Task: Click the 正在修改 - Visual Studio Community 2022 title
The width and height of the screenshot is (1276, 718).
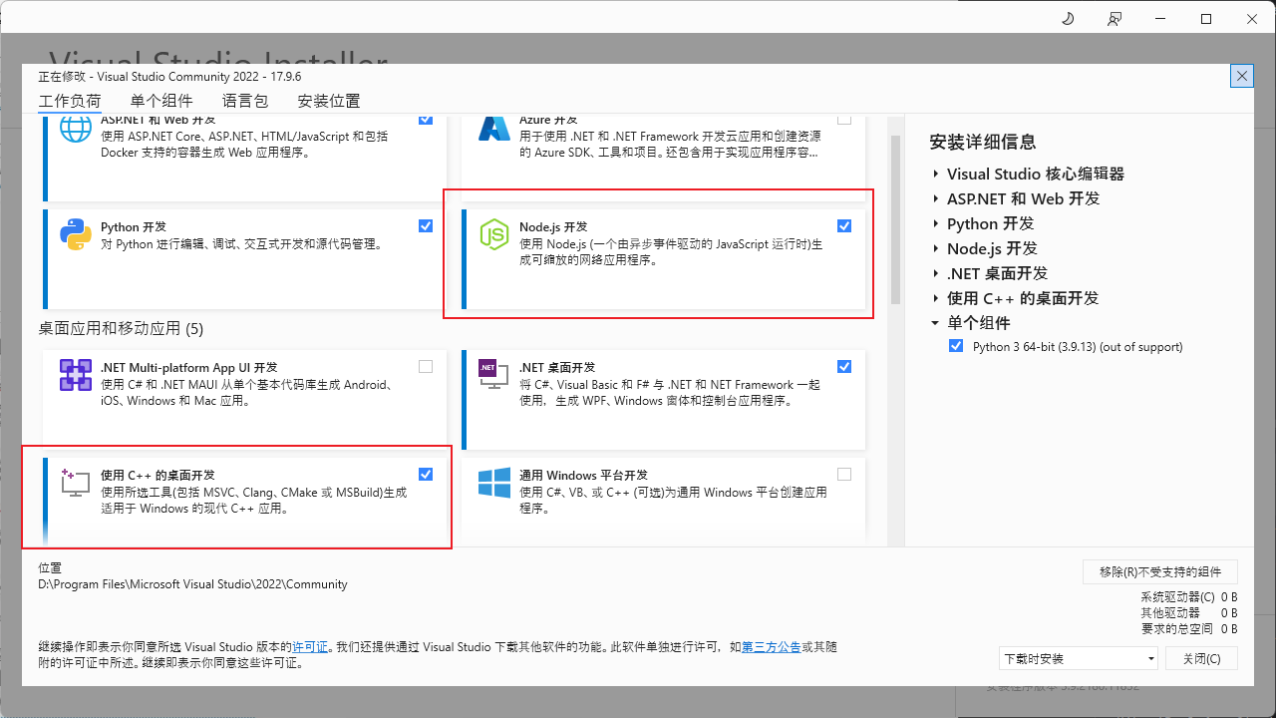Action: [x=169, y=76]
